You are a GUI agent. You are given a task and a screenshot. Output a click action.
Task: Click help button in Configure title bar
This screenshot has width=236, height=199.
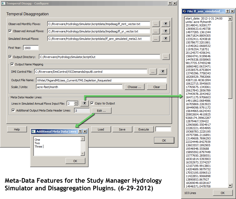tap(170, 3)
